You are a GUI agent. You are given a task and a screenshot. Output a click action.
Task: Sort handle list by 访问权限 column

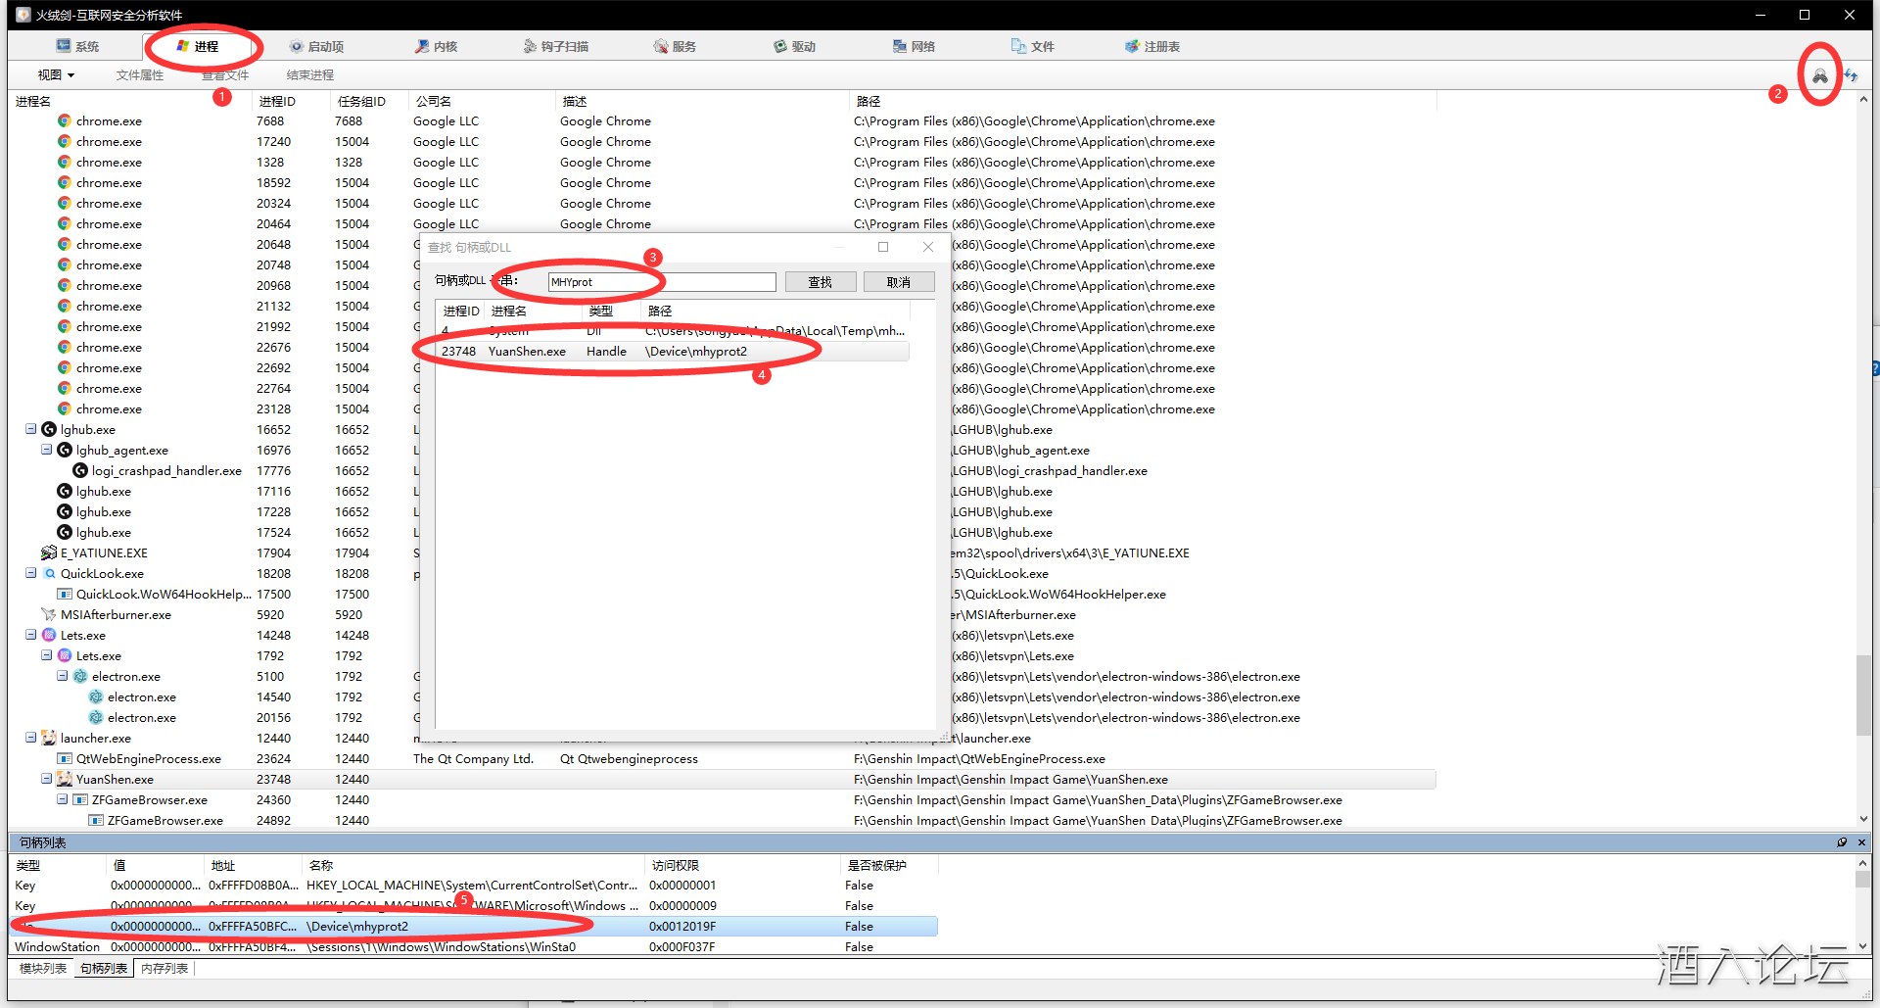tap(676, 865)
